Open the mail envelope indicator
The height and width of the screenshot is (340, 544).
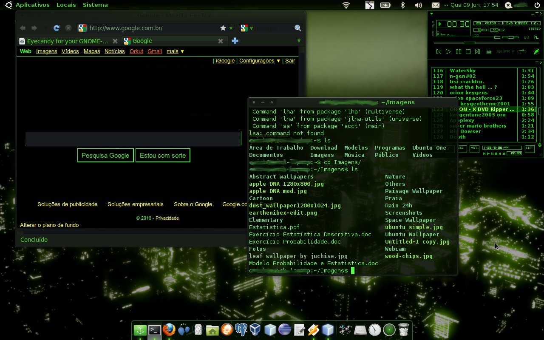coord(435,5)
